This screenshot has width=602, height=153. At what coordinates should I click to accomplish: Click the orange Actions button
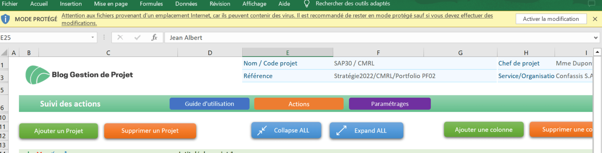point(299,104)
